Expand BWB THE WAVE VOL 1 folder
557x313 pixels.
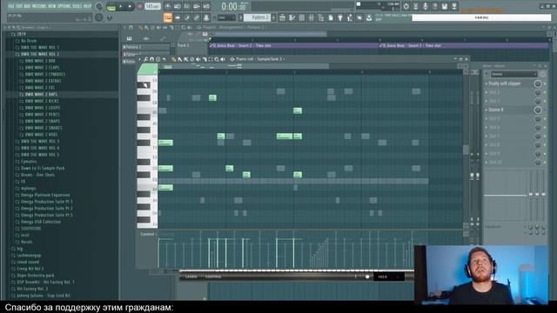tap(37, 48)
